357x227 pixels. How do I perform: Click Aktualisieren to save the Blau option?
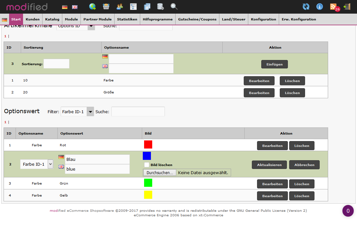click(269, 164)
